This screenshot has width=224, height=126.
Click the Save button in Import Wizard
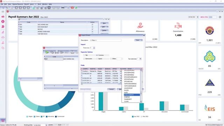click(138, 40)
